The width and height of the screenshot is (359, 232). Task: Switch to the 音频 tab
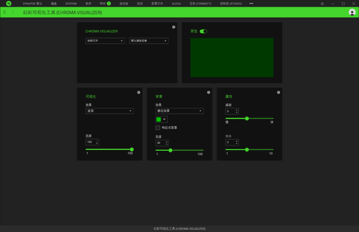coord(88,4)
